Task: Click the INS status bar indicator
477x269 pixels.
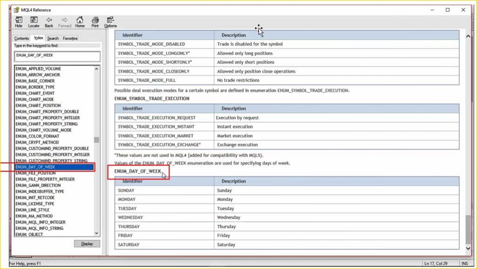Action: 464,263
